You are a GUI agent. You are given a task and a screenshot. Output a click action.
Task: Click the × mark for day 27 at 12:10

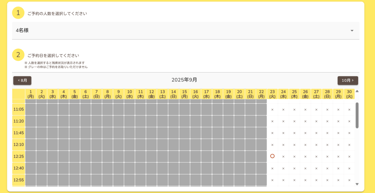pyautogui.click(x=316, y=145)
